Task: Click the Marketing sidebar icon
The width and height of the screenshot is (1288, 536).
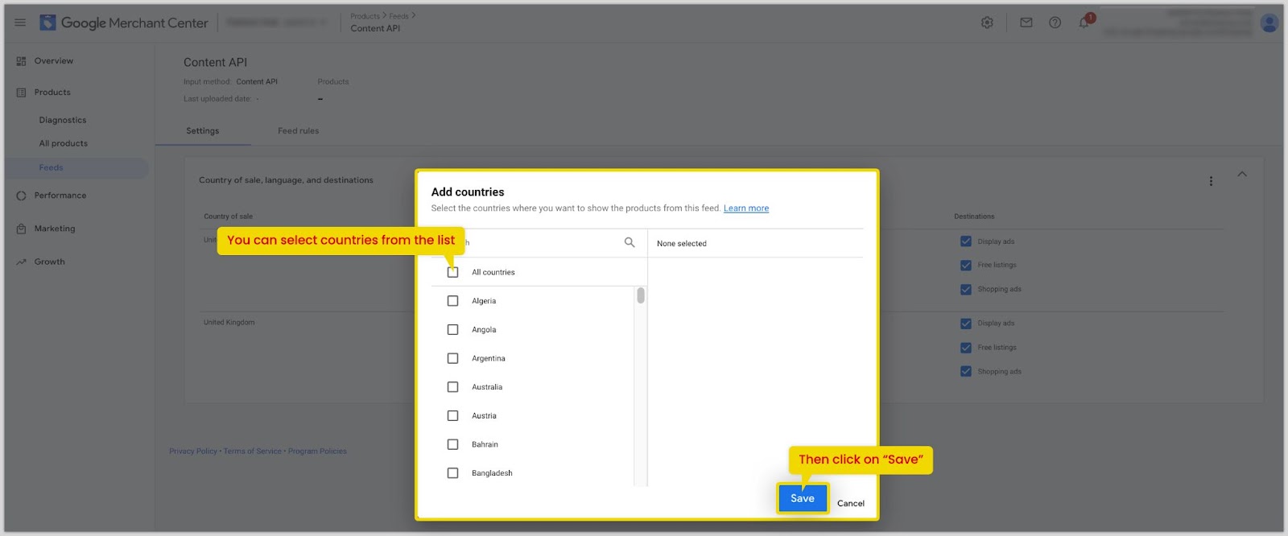Action: tap(21, 229)
